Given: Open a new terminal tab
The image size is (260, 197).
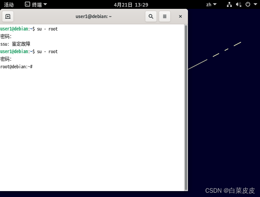Looking at the screenshot, I should pos(8,16).
